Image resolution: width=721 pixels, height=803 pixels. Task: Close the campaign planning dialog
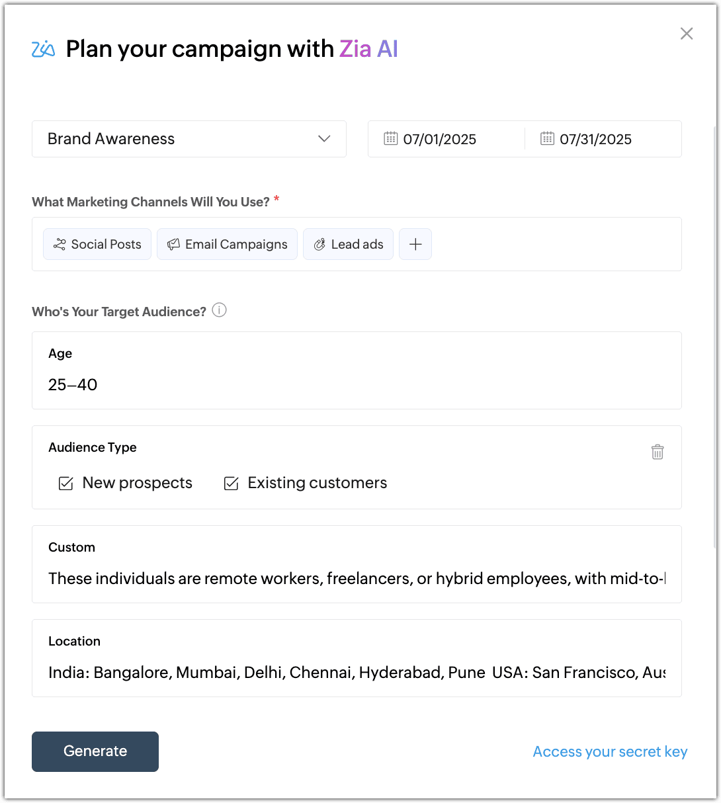(687, 34)
